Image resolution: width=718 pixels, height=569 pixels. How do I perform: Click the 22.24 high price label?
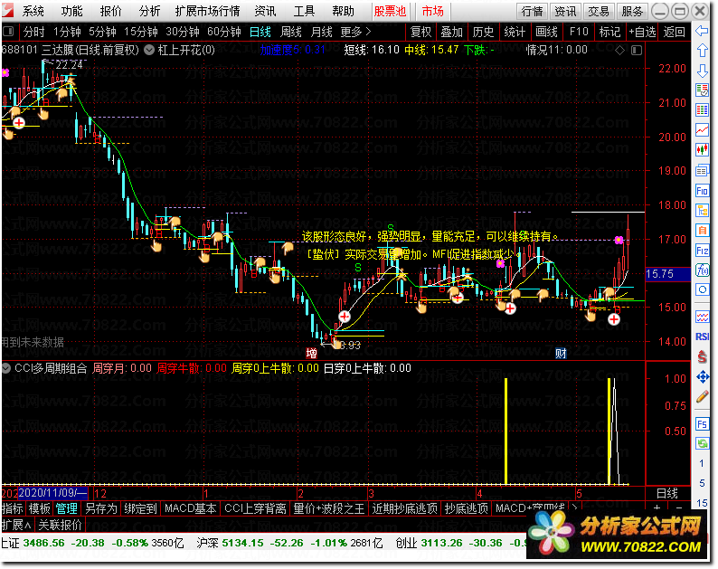[69, 65]
